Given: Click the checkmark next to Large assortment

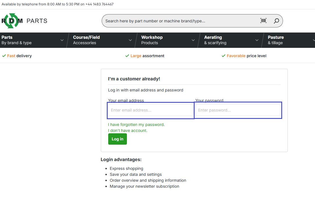Looking at the screenshot, I should coord(127,56).
